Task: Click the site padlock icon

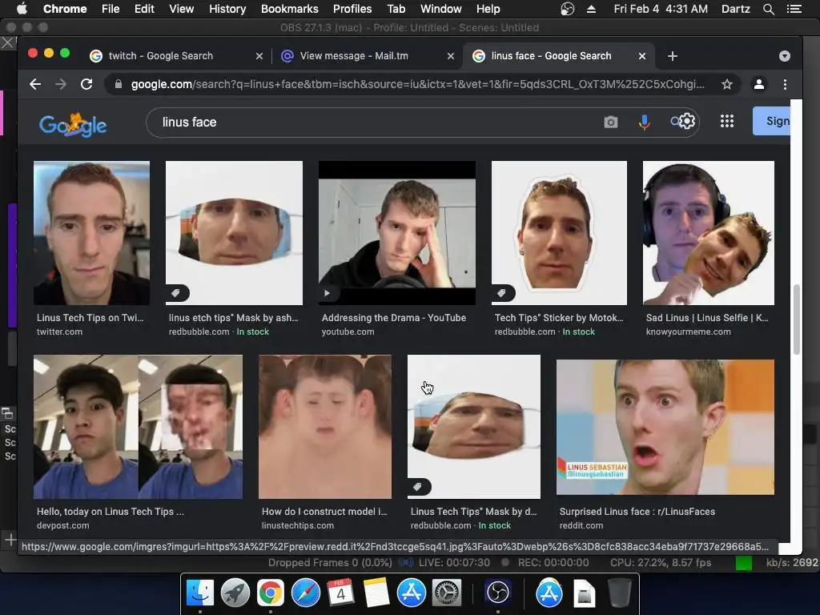Action: [119, 84]
